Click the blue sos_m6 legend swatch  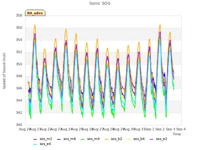[x=59, y=139]
